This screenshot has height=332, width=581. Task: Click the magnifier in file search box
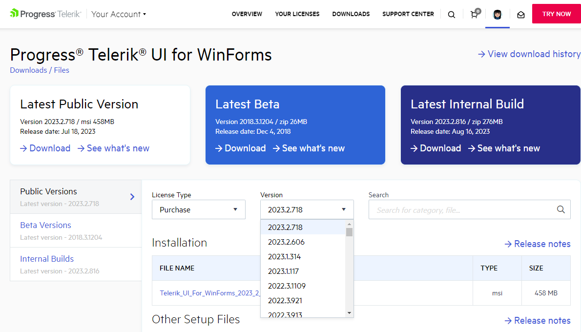561,209
